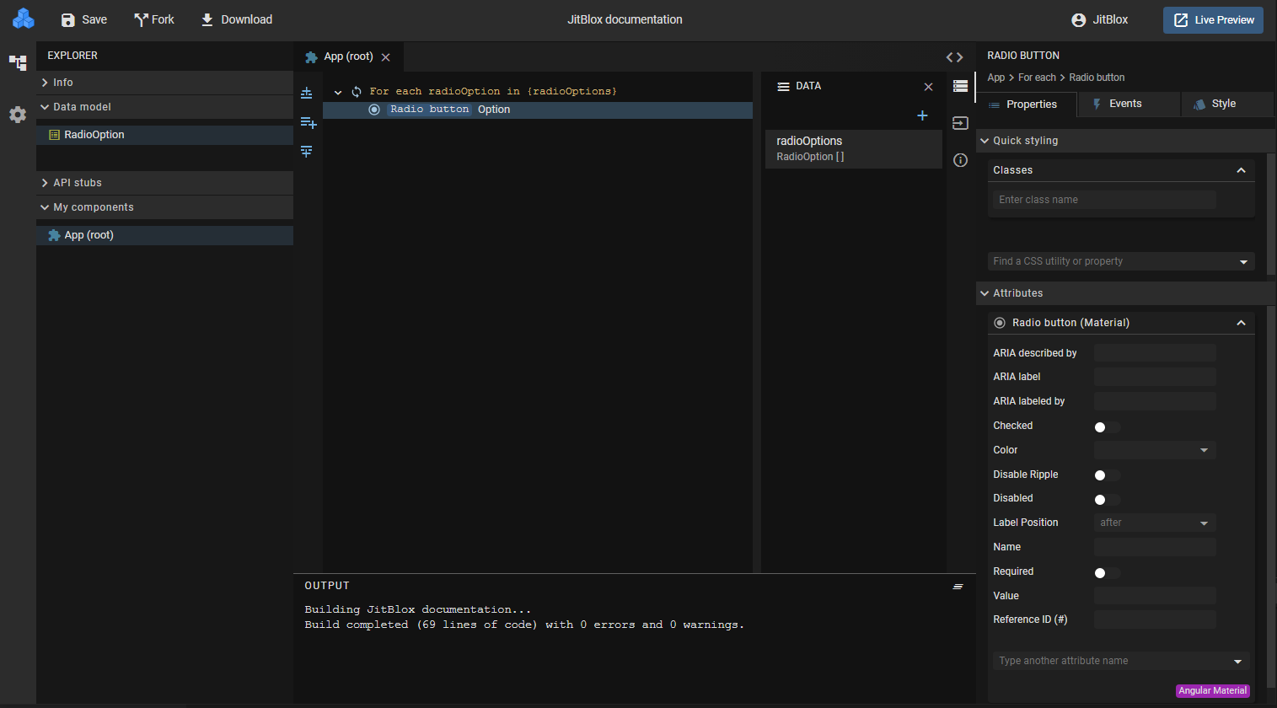Click the ARIA described by field
1277x708 pixels.
1155,353
